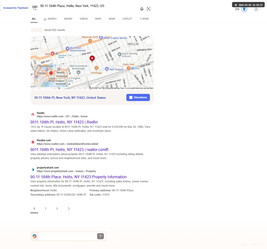Open the realtor.com 9011 184th Pl result

pos(69,149)
